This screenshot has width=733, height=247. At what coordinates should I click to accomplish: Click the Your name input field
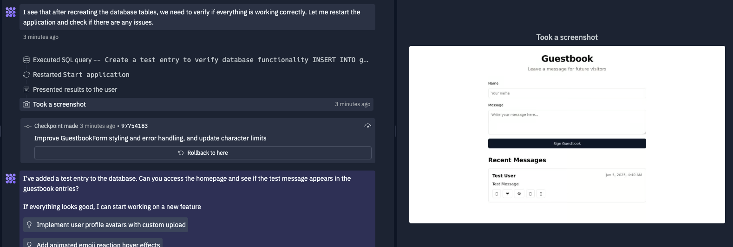(x=567, y=93)
